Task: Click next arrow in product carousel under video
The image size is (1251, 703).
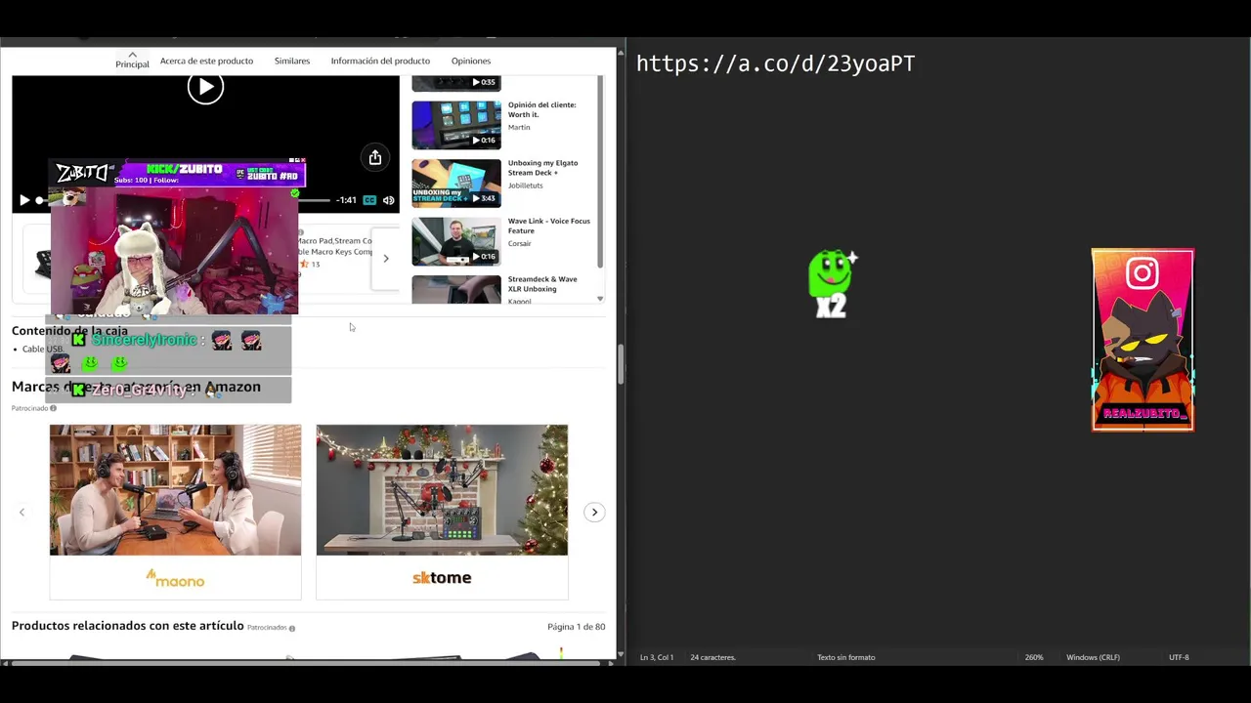Action: [x=385, y=259]
